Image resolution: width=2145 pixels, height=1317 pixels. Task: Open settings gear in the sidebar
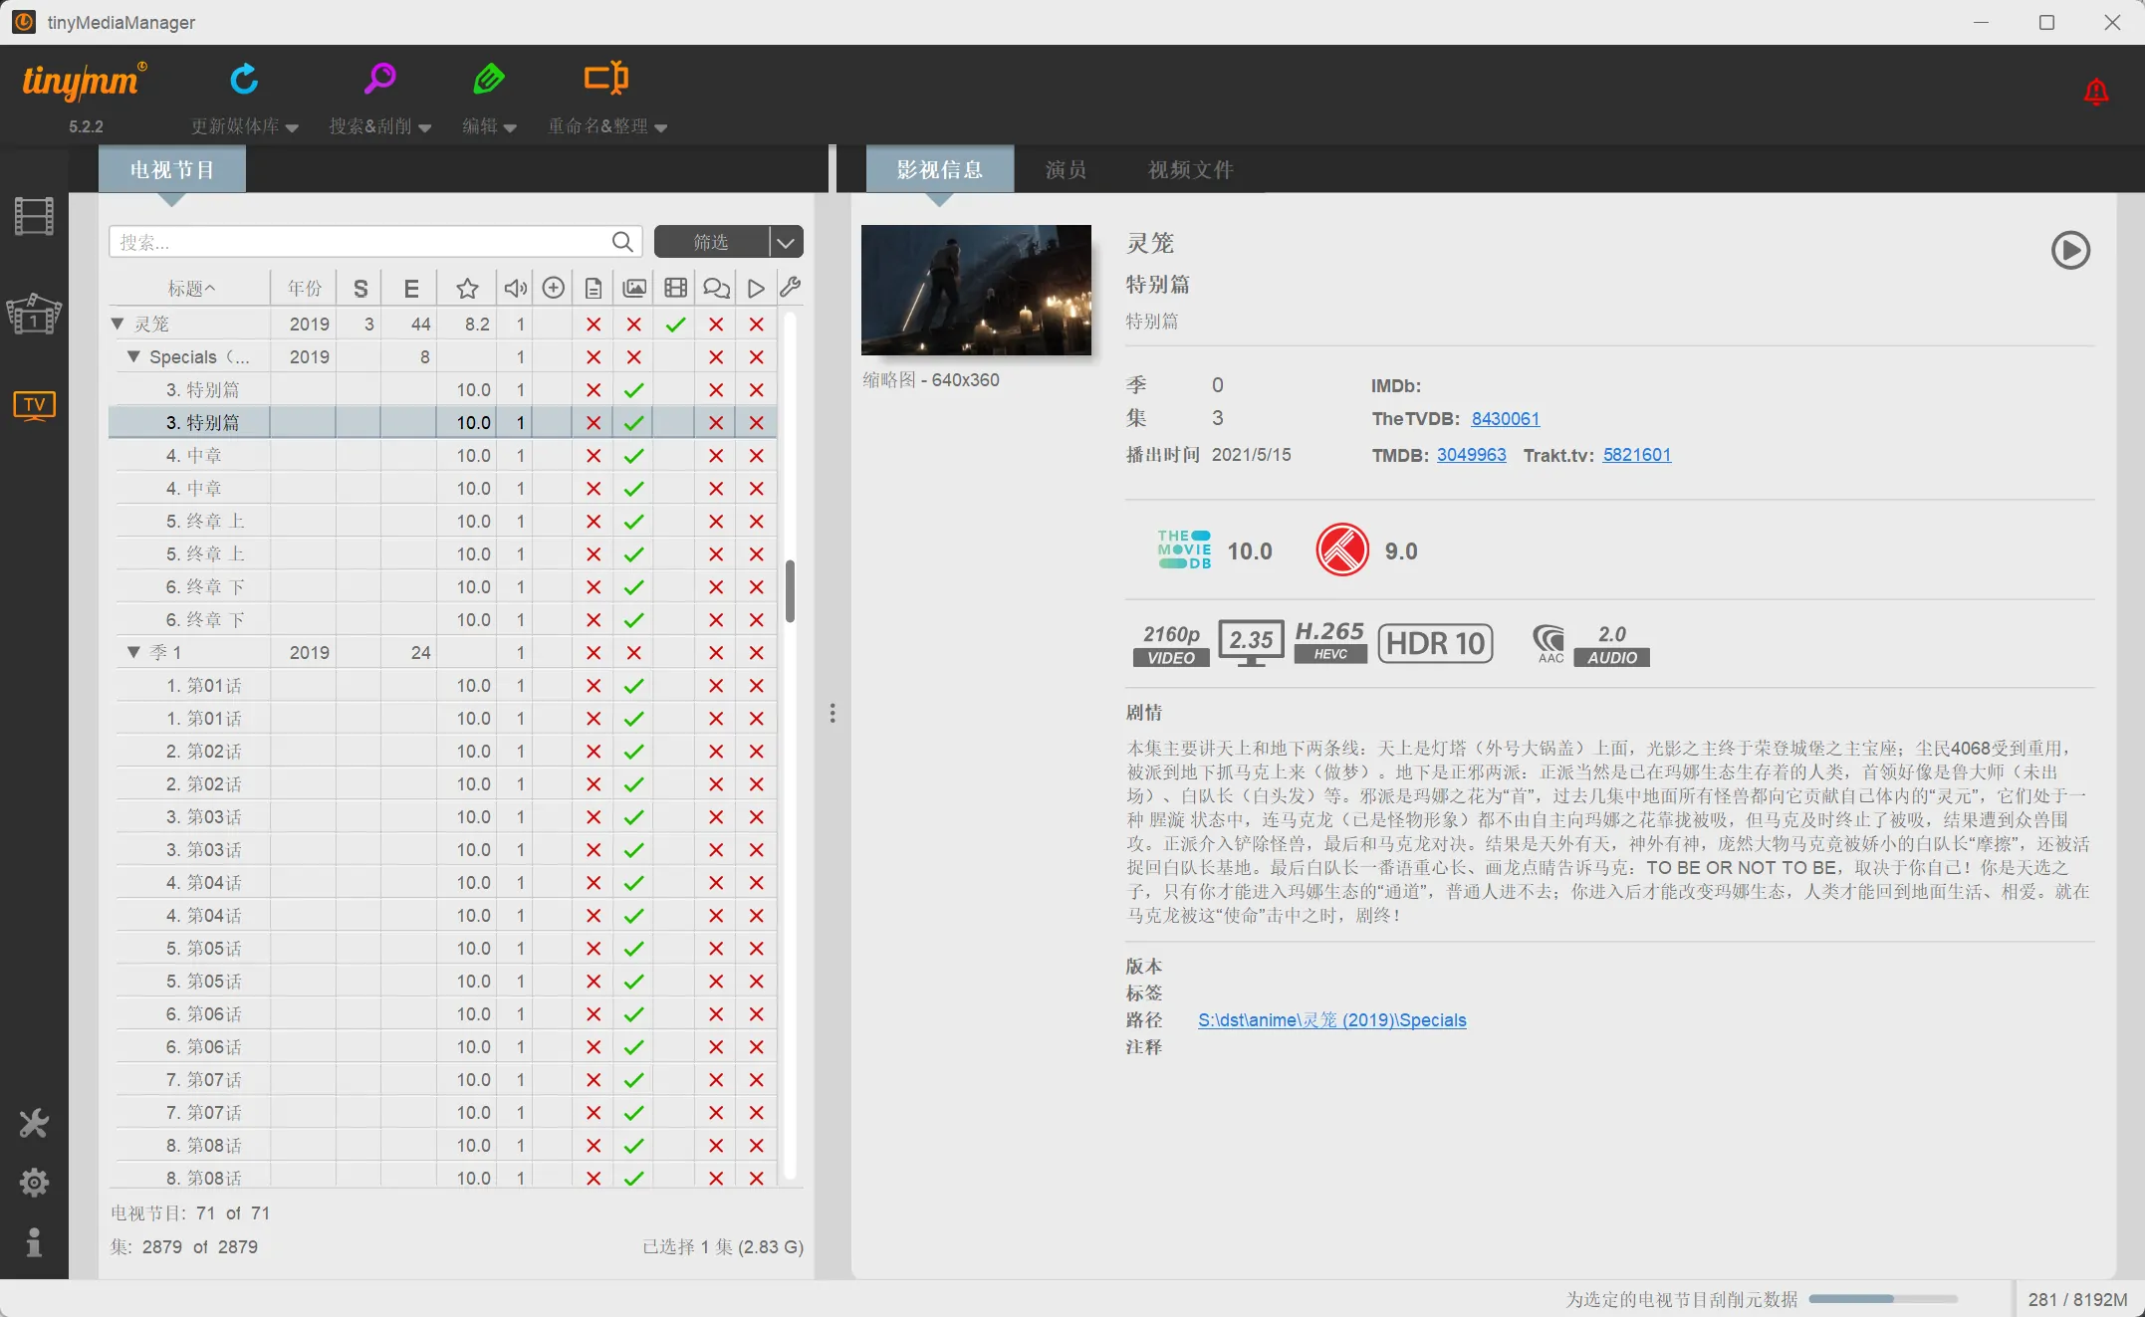pos(34,1183)
